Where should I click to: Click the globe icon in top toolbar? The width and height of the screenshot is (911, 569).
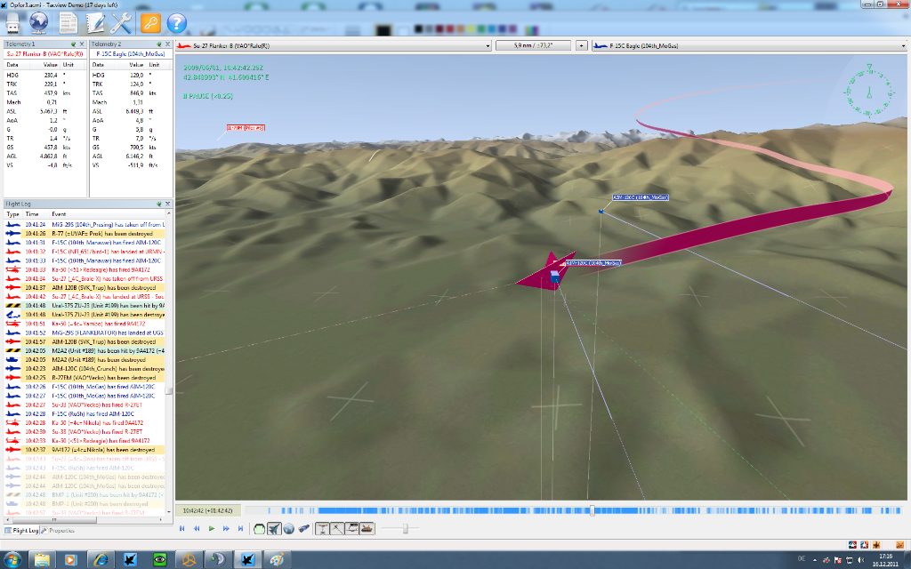(x=38, y=23)
